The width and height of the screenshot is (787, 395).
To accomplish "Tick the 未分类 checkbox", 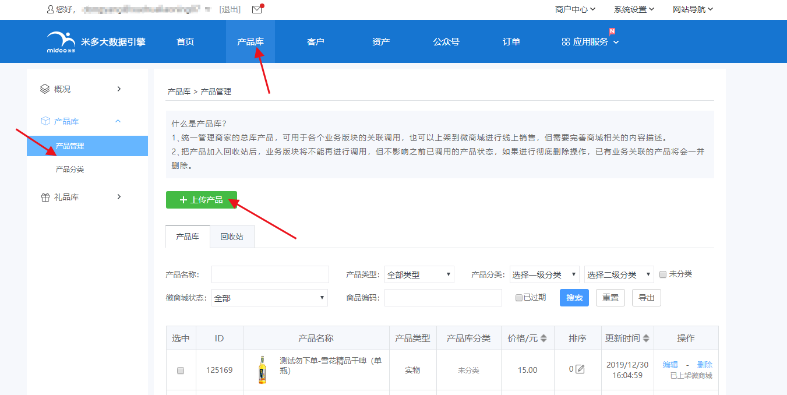I will [x=663, y=274].
